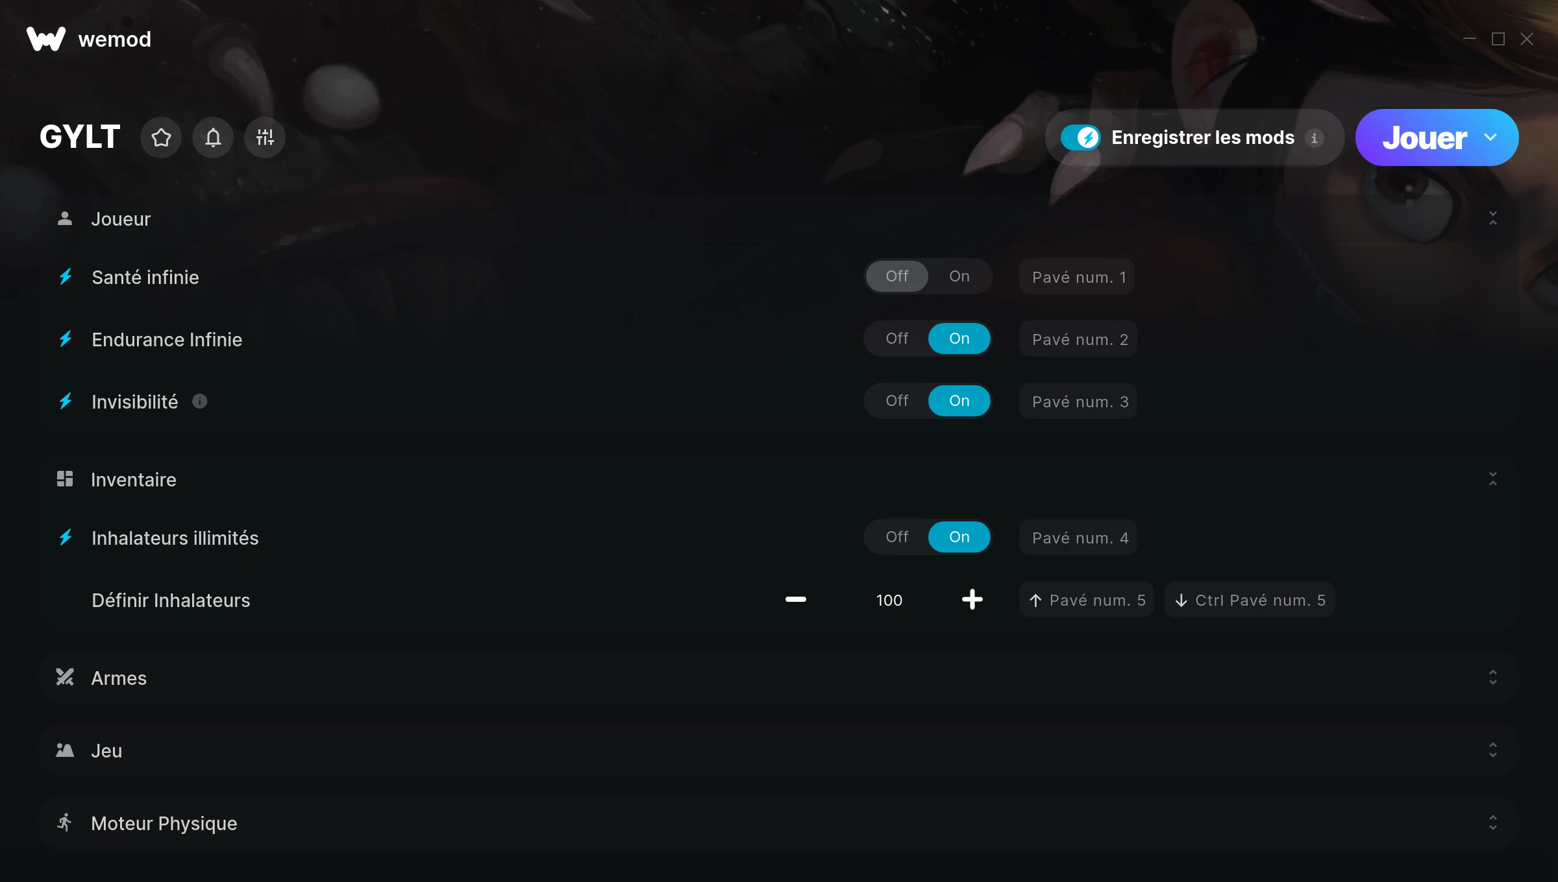Viewport: 1558px width, 882px height.
Task: Open the sliders settings icon beside GYLT
Action: click(x=265, y=137)
